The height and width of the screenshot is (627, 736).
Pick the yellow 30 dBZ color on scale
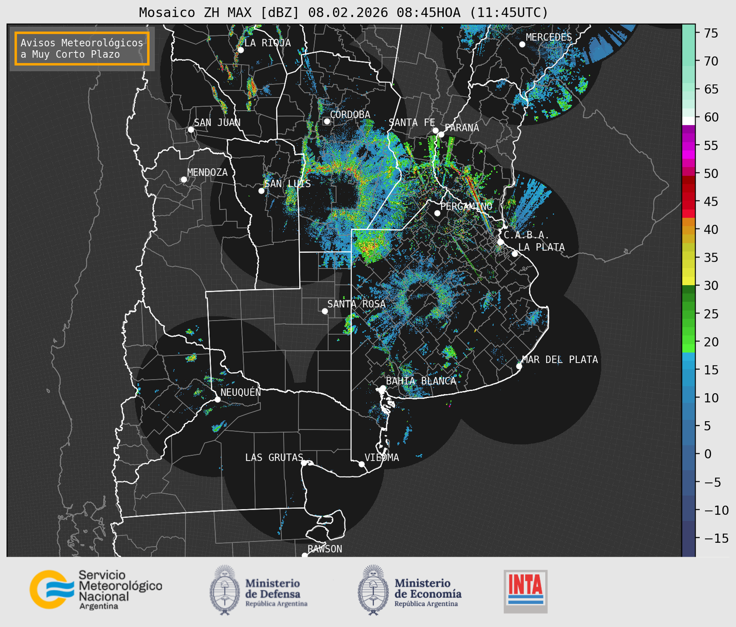[688, 281]
